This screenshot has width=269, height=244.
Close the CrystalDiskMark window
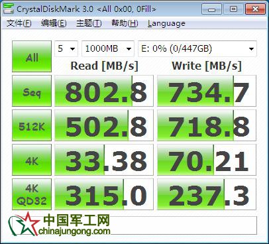point(255,9)
